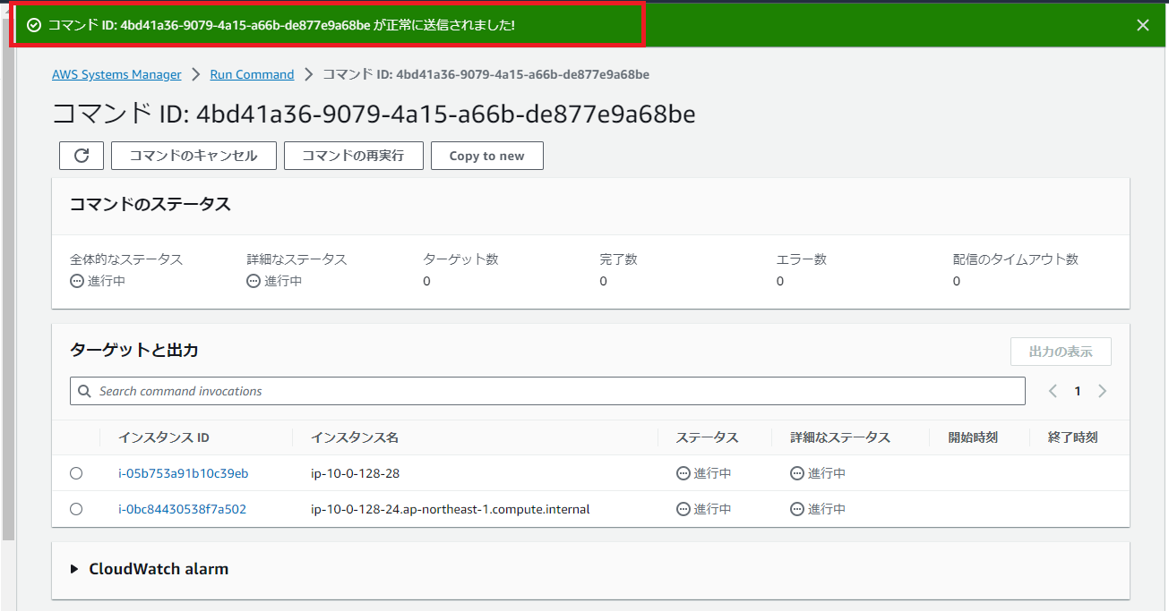Click ステータス column header in table
The image size is (1169, 611).
pyautogui.click(x=707, y=437)
